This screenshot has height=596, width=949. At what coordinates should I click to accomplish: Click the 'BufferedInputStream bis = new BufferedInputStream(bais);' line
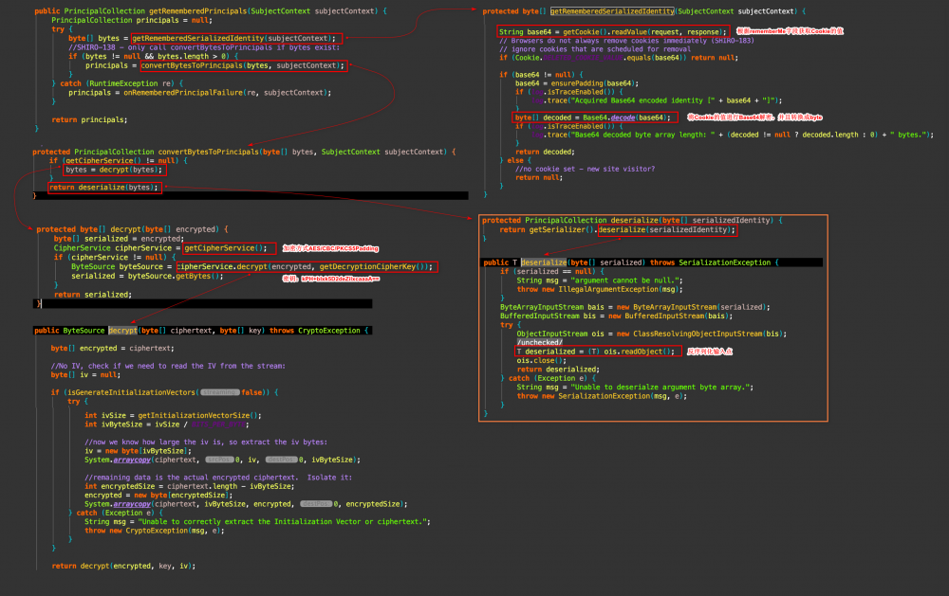616,316
